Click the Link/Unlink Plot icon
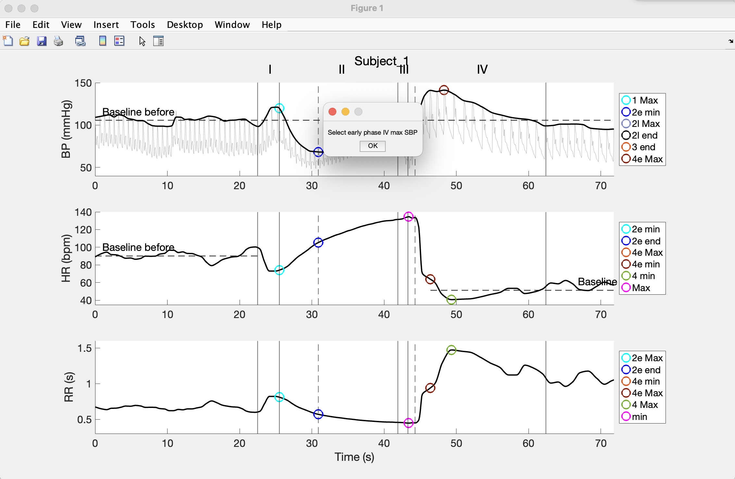The width and height of the screenshot is (735, 479). tap(80, 41)
